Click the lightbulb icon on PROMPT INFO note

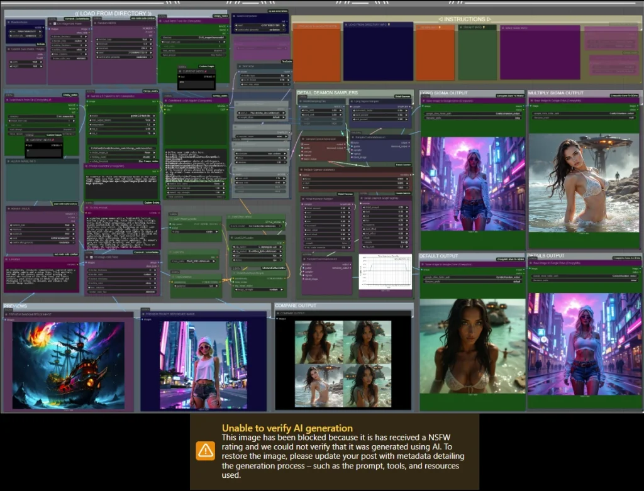(x=484, y=27)
